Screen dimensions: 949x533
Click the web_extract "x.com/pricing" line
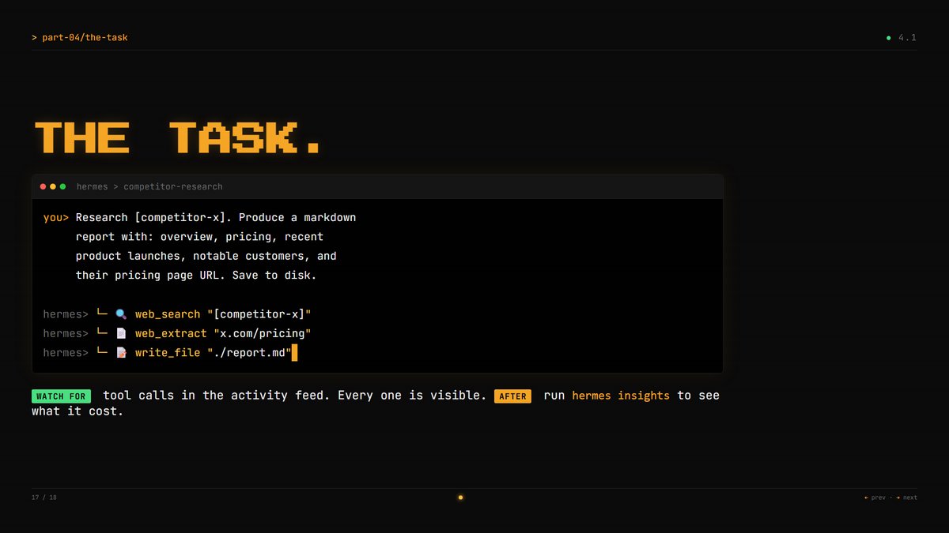pyautogui.click(x=178, y=333)
